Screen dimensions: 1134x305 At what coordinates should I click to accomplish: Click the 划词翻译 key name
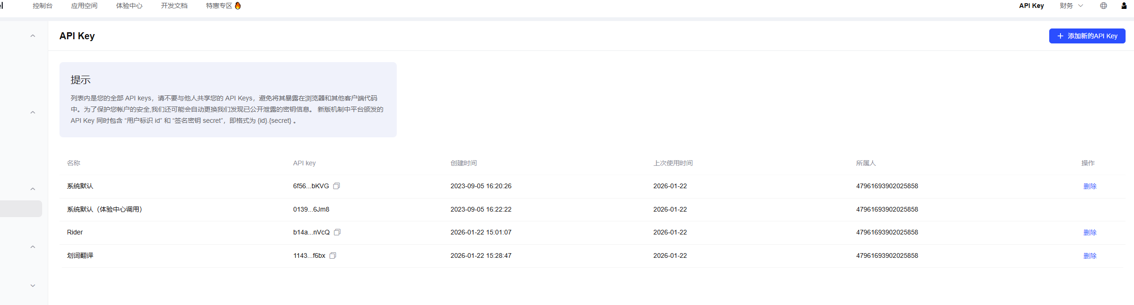pos(80,255)
